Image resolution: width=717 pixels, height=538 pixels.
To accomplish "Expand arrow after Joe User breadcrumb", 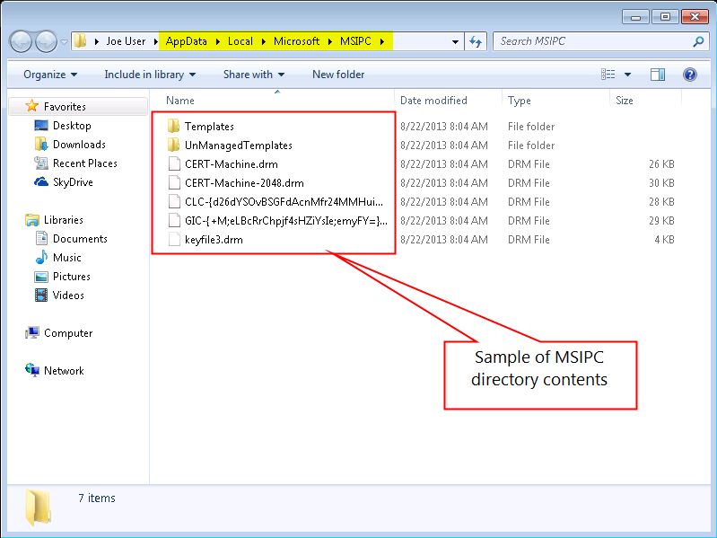I will click(156, 41).
